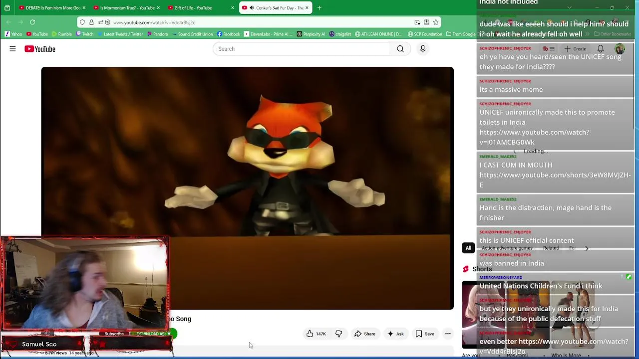Open the craigslist bookmark

pos(340,34)
